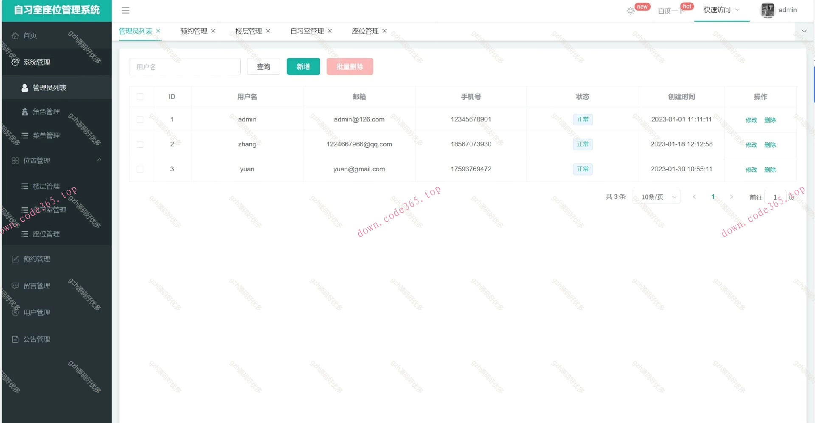Go to the previous page arrow
This screenshot has height=423, width=815.
(694, 197)
